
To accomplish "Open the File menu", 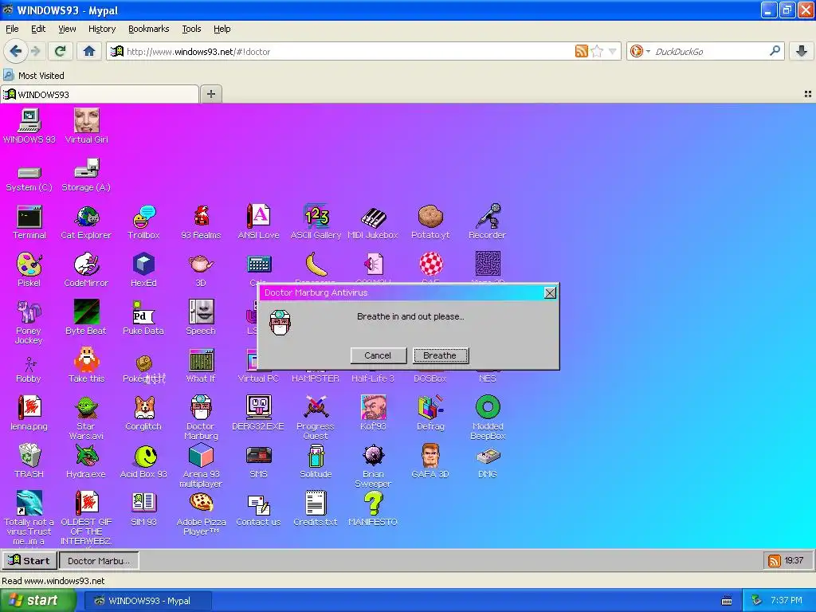I will 12,29.
